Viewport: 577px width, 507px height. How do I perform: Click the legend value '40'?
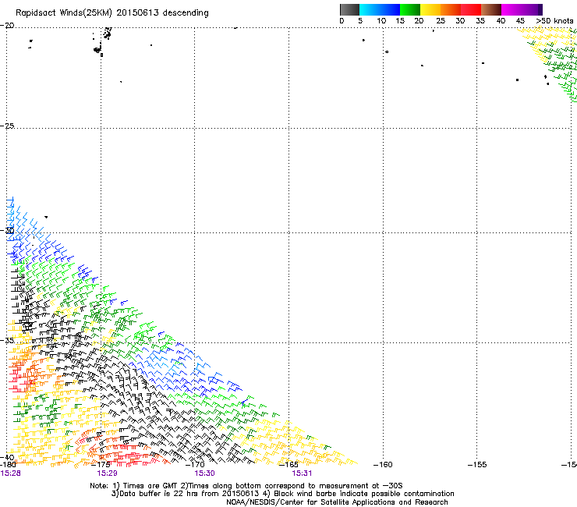tap(501, 20)
